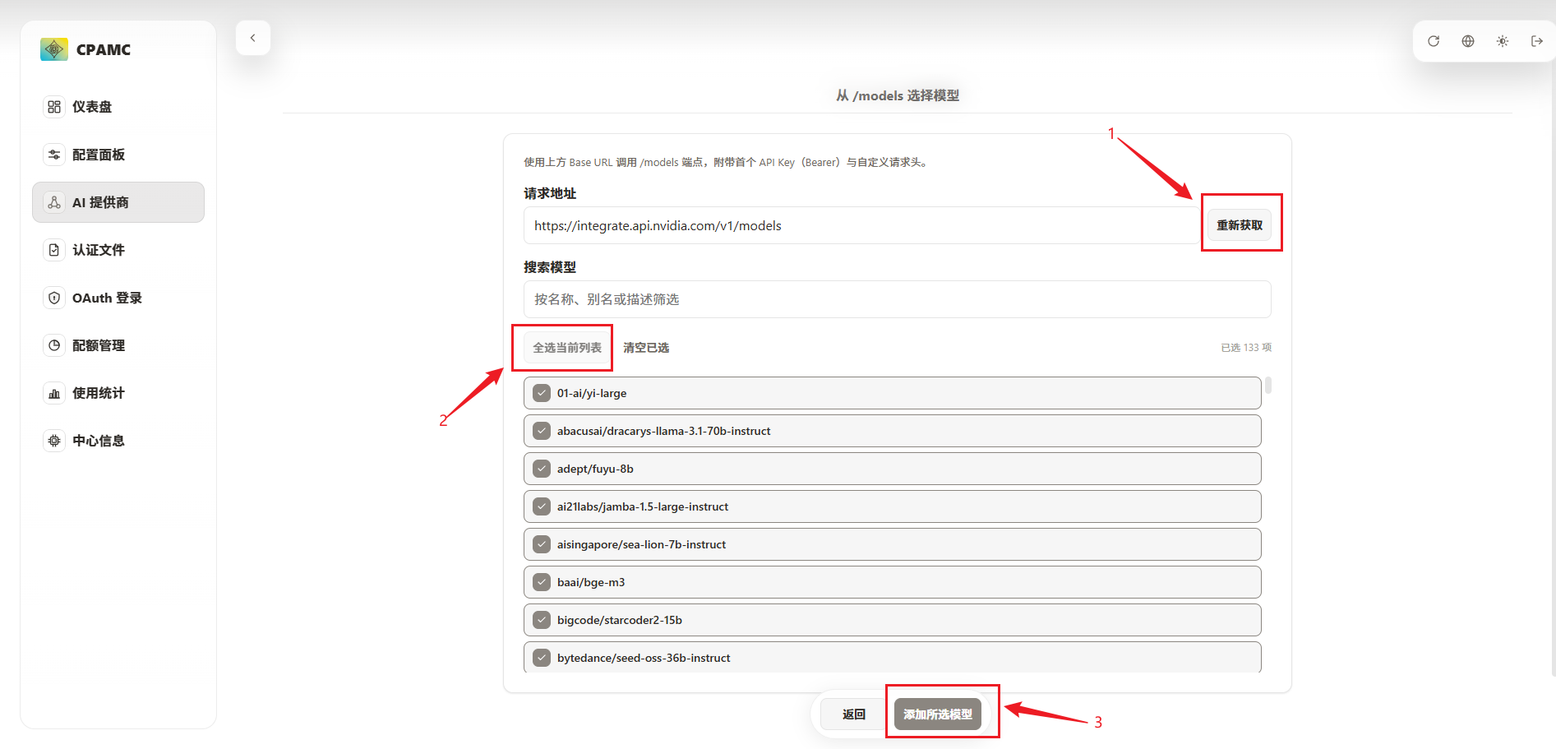Image resolution: width=1556 pixels, height=749 pixels.
Task: Click the 添加所选模型 button
Action: [x=938, y=714]
